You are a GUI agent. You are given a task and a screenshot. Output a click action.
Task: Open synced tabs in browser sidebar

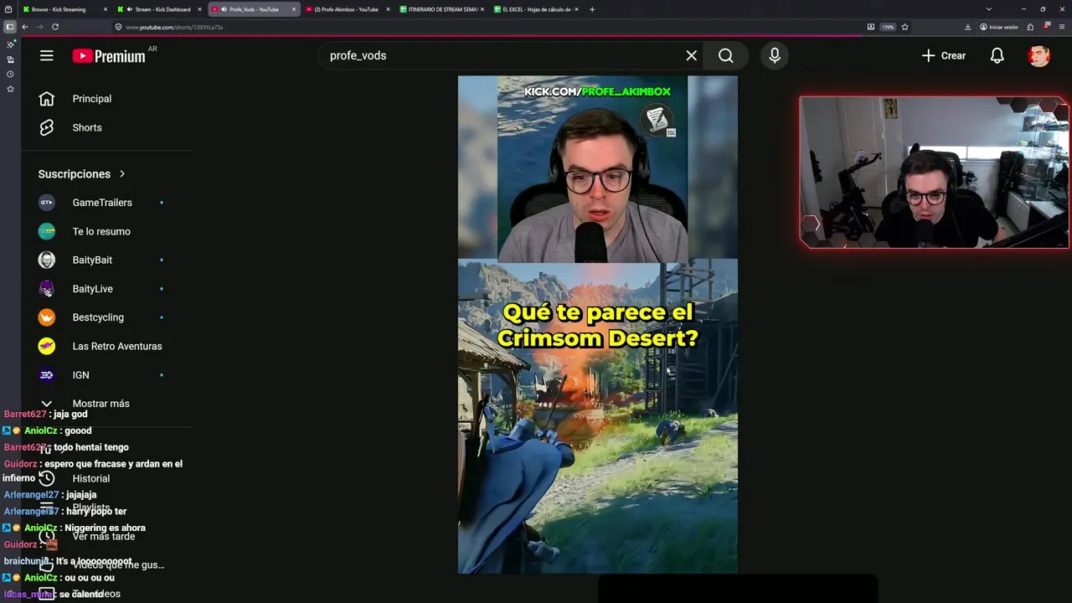pyautogui.click(x=10, y=59)
